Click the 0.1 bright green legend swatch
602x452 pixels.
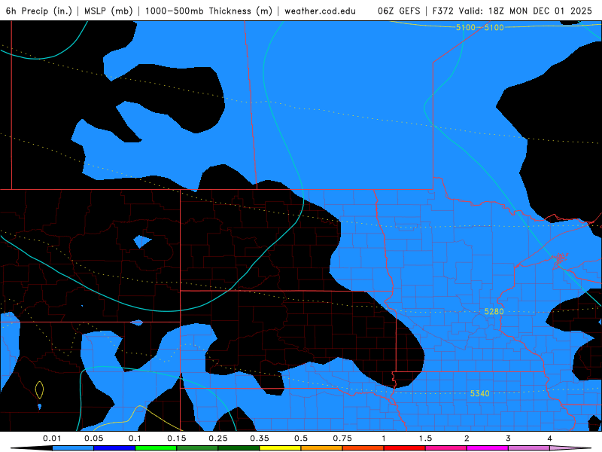[156, 448]
